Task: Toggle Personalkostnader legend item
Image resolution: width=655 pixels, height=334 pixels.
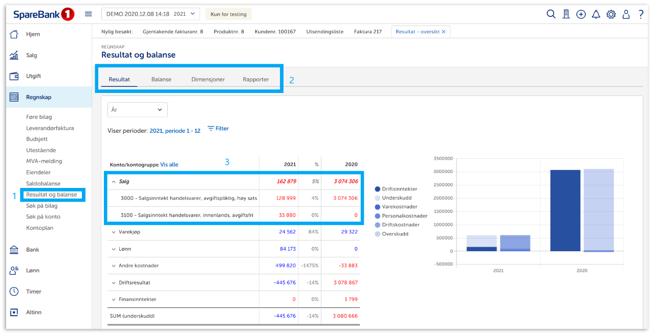Action: (x=404, y=216)
